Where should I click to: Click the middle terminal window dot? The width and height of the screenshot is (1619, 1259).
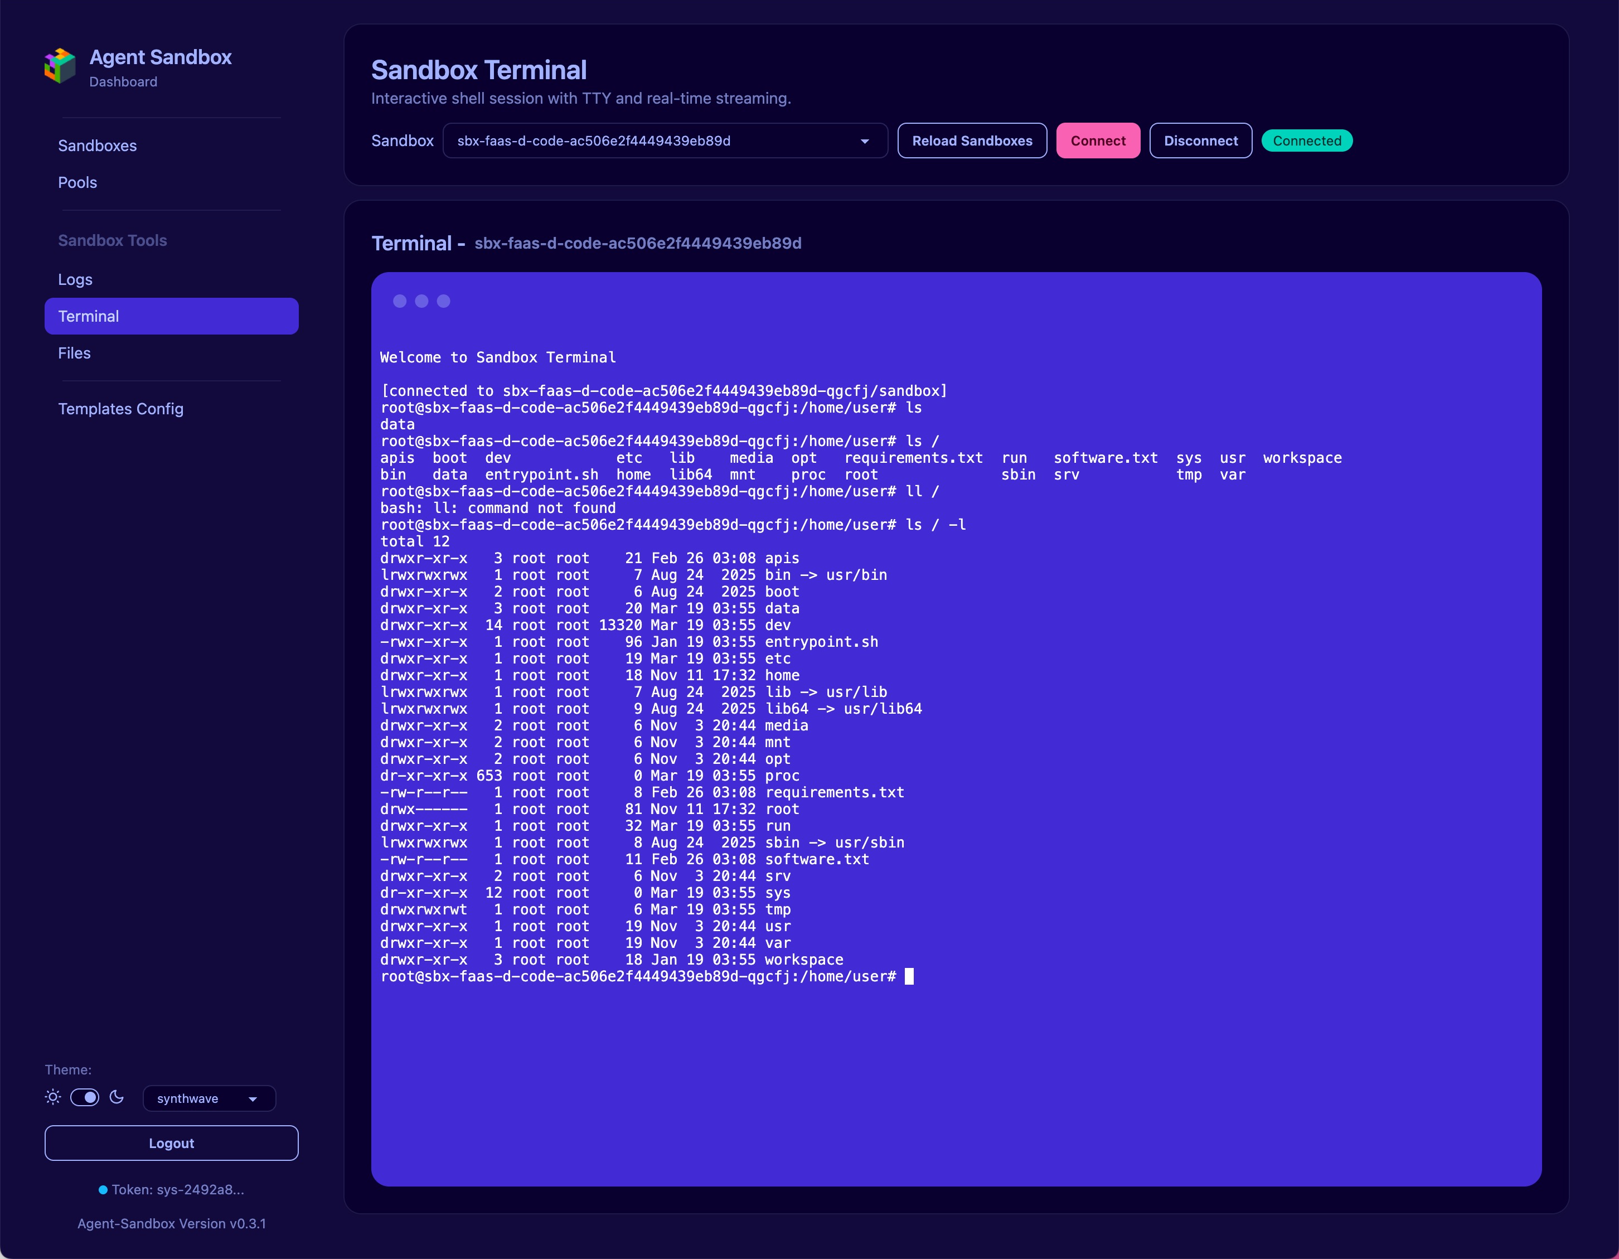[x=422, y=301]
